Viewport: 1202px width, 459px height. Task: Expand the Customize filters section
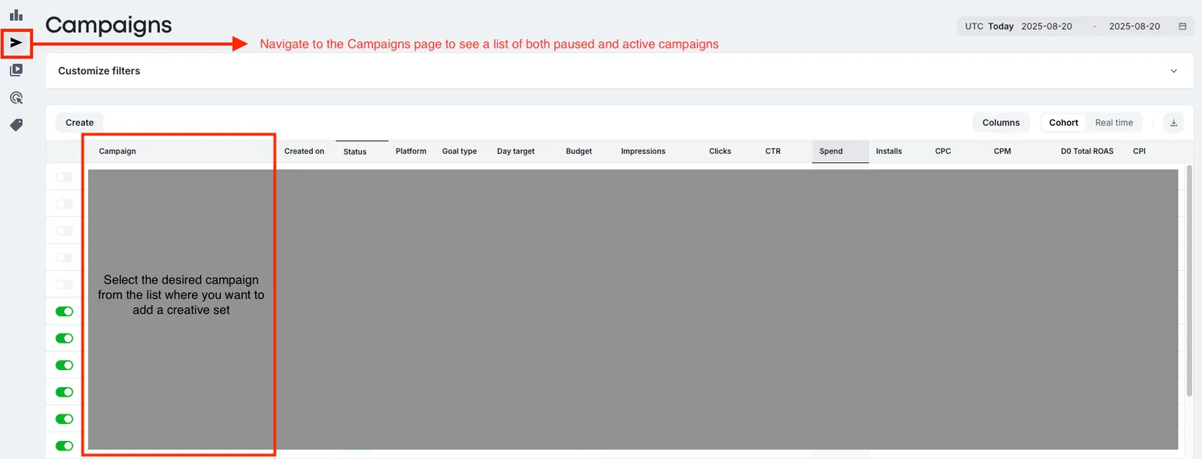tap(1173, 70)
